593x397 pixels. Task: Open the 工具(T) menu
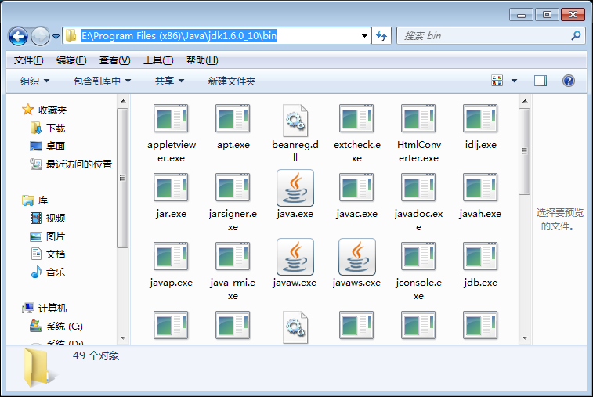coord(158,60)
